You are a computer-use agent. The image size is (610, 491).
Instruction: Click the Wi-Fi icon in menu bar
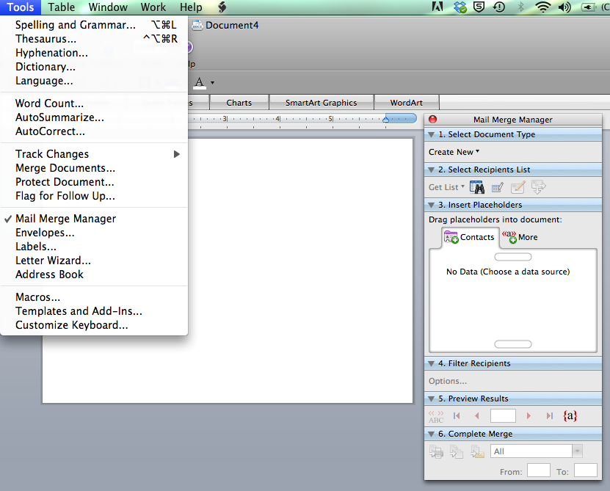[x=542, y=7]
